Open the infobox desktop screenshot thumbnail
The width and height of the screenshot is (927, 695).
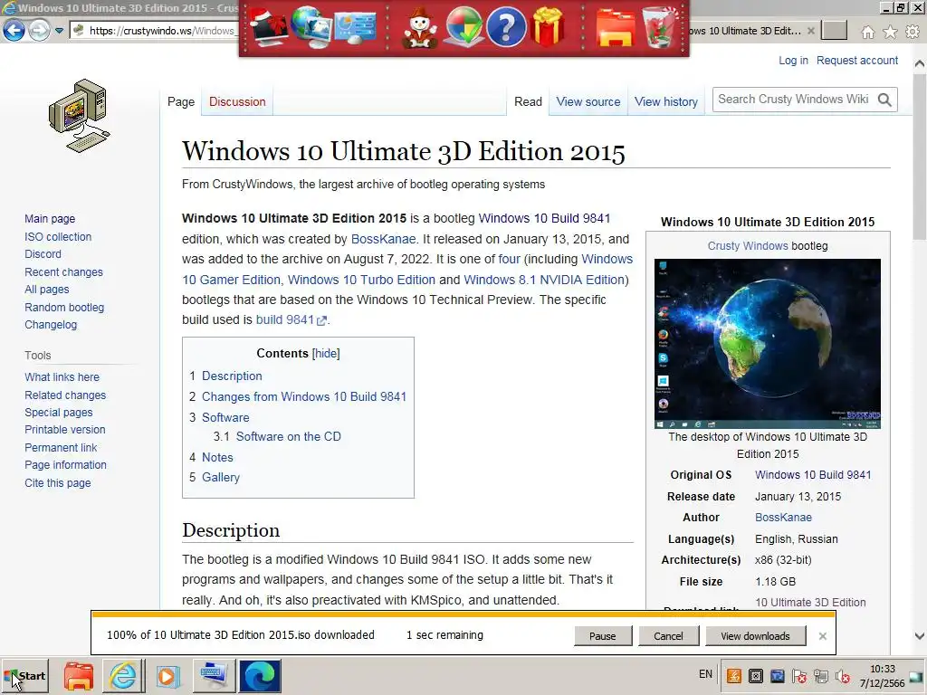768,343
